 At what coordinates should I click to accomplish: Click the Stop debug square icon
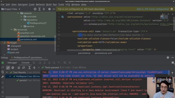click(2, 92)
